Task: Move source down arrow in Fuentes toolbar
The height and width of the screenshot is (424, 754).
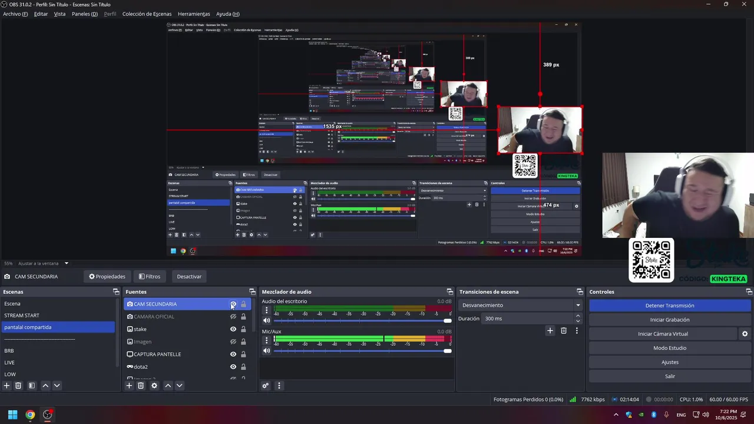Action: [180, 386]
